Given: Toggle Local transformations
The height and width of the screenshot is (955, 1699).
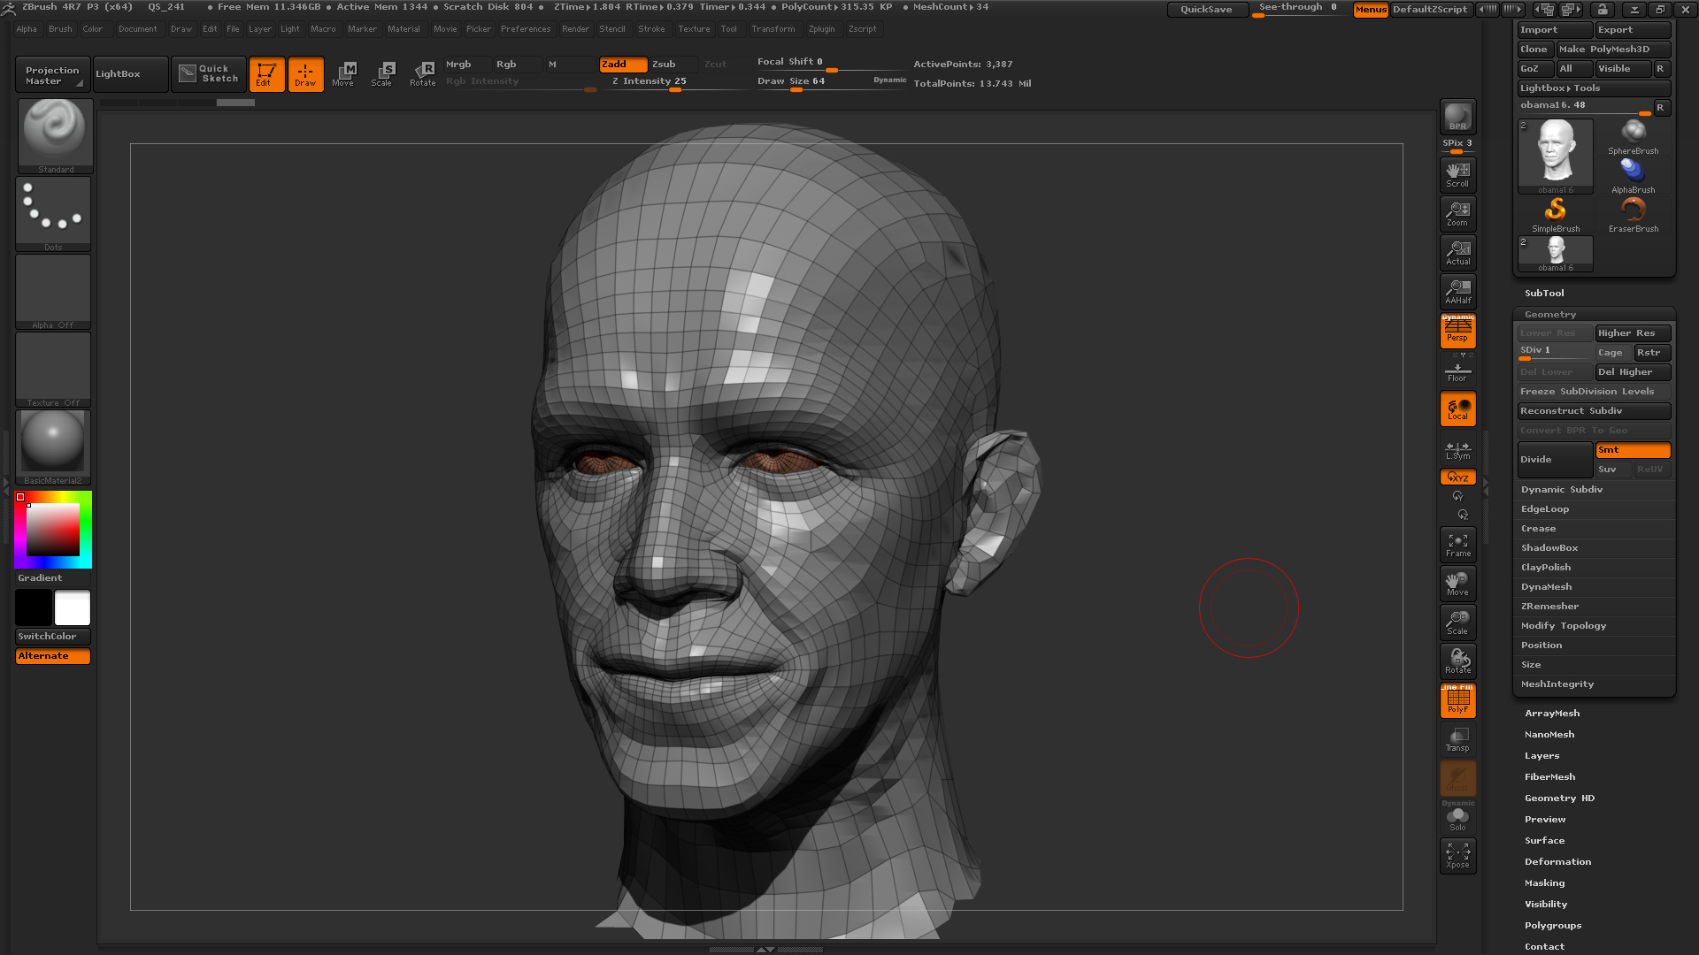Looking at the screenshot, I should pyautogui.click(x=1457, y=409).
